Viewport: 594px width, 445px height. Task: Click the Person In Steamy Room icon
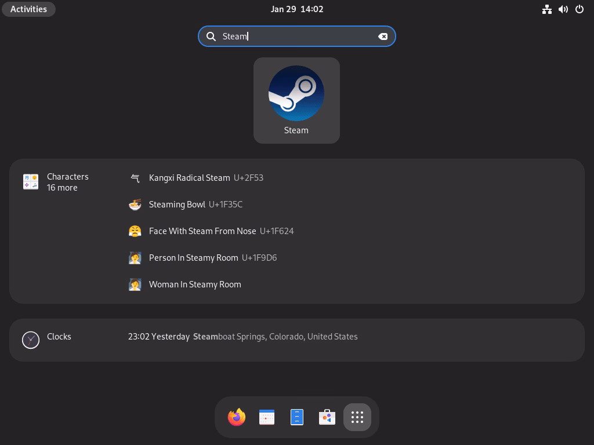click(135, 258)
